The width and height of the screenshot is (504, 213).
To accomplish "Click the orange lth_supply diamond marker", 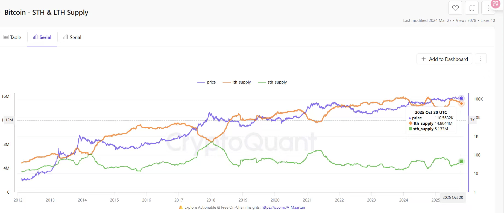I will click(x=461, y=103).
